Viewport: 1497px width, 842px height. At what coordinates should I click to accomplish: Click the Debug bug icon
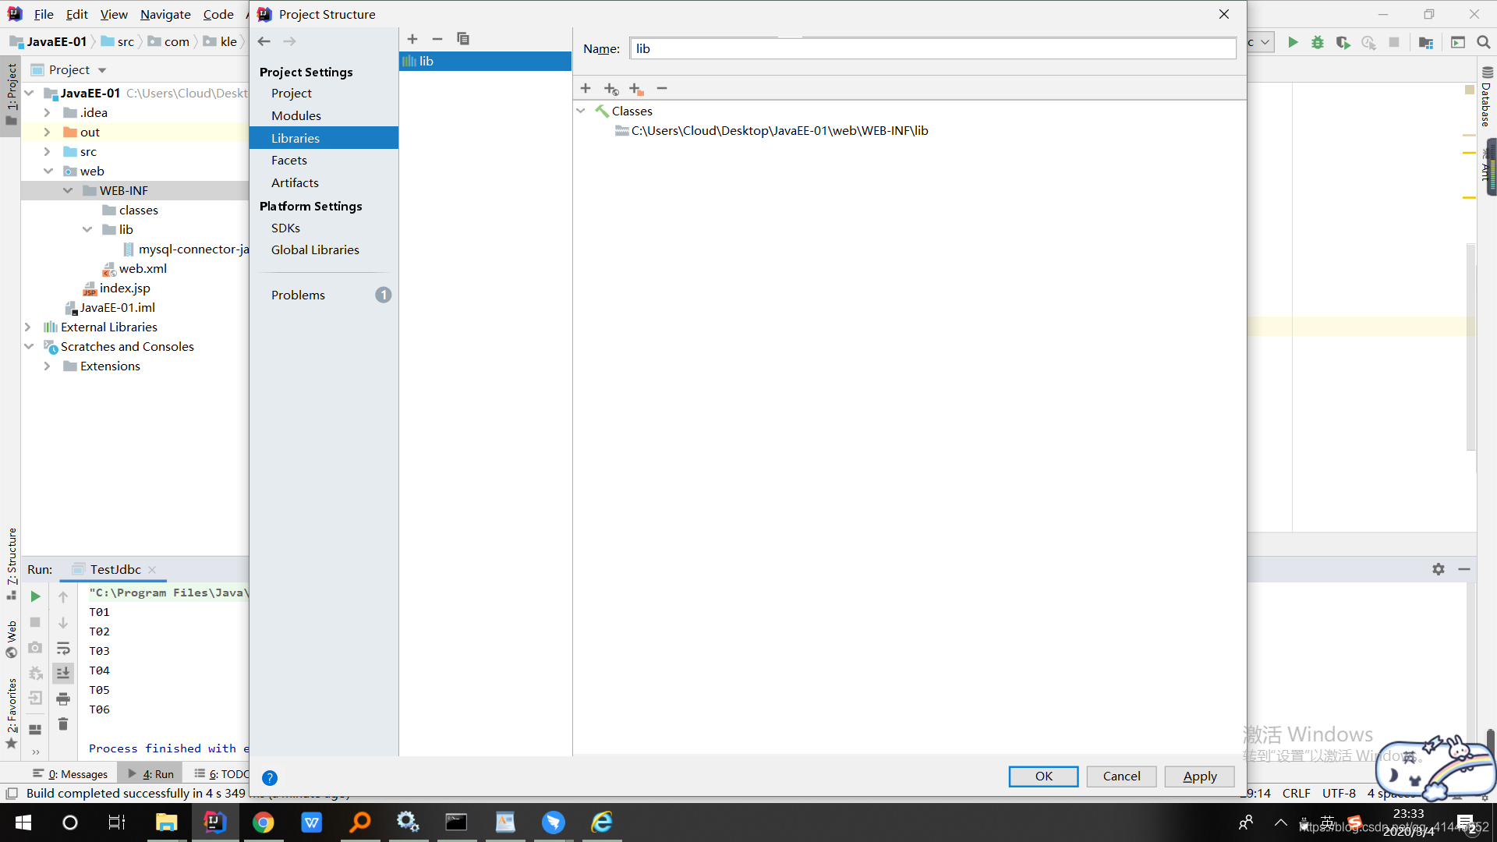(x=1318, y=42)
